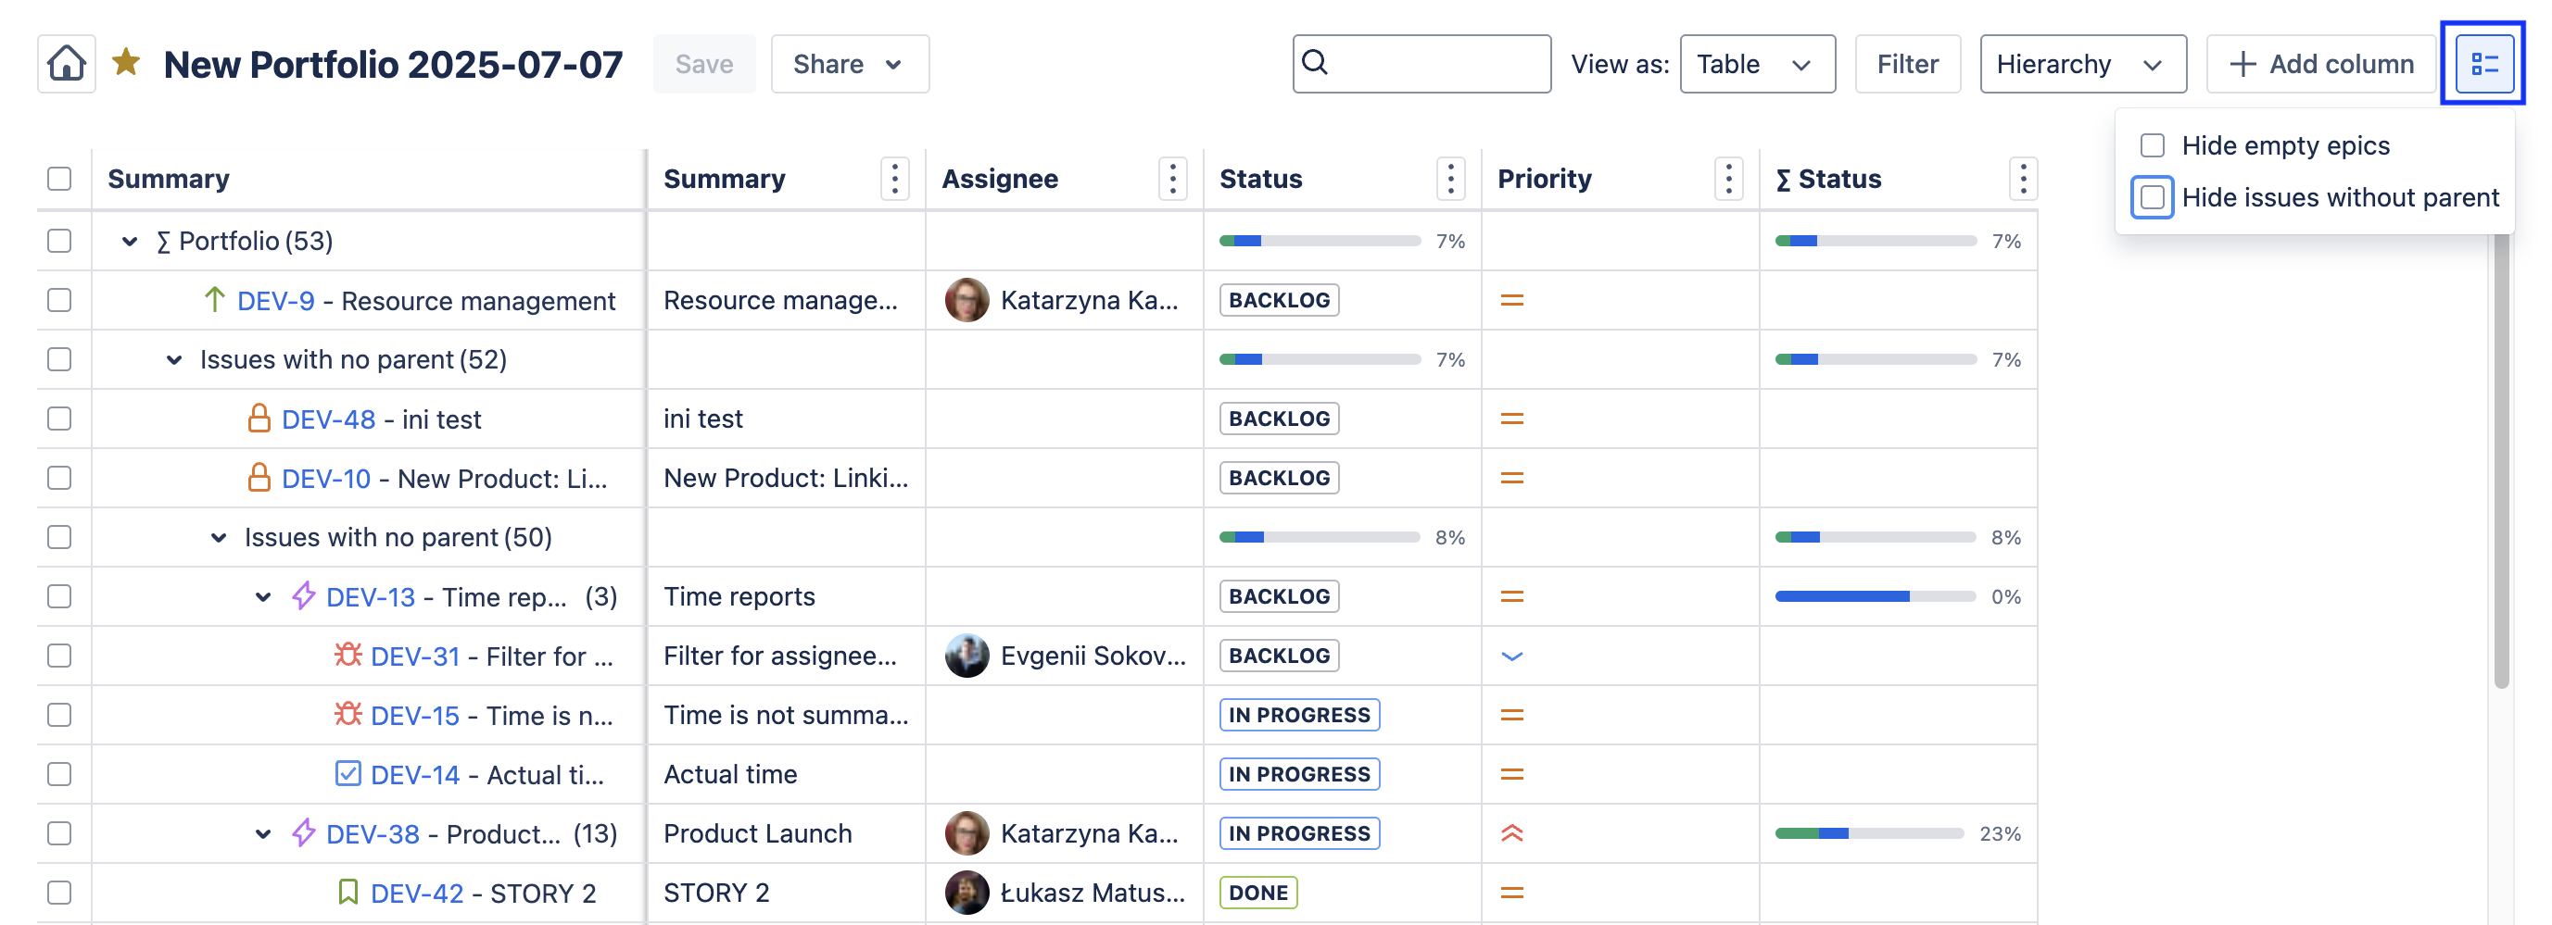2552x925 pixels.
Task: Click the bug icon next to DEV-31
Action: click(x=347, y=656)
